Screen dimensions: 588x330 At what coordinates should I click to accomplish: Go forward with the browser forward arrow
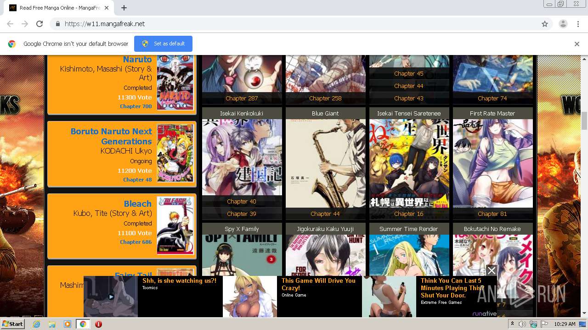[25, 24]
